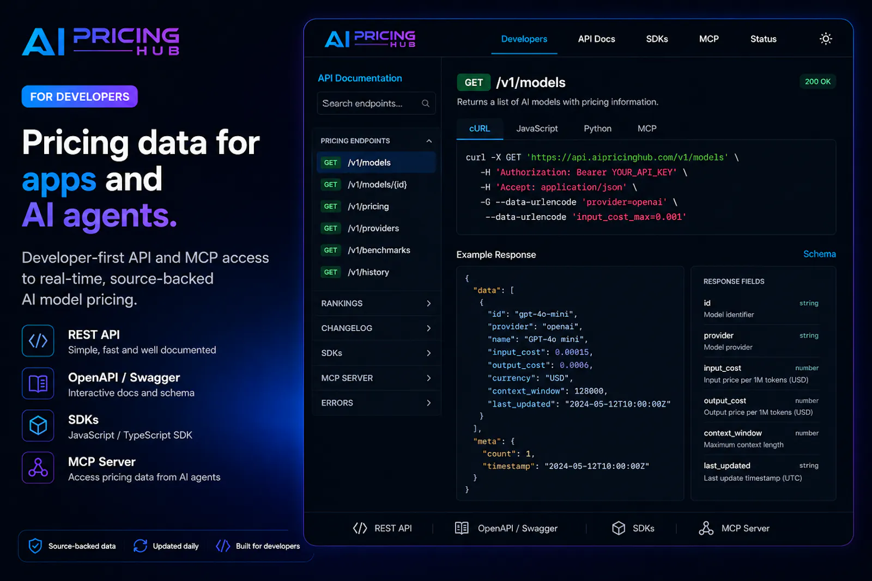The image size is (872, 581).
Task: Click the provider response field name
Action: [x=718, y=335]
